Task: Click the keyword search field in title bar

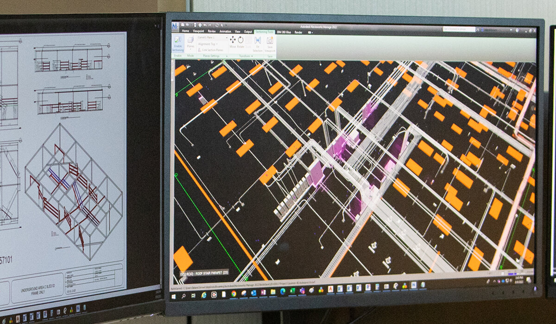Action: pos(459,29)
